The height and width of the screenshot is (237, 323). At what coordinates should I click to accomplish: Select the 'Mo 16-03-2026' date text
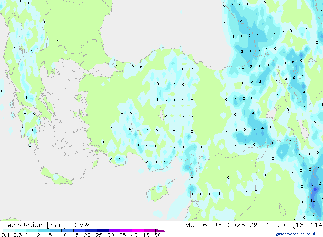coord(215,225)
